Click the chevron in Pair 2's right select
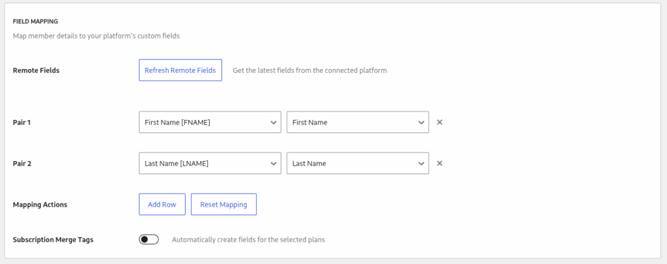 [421, 164]
